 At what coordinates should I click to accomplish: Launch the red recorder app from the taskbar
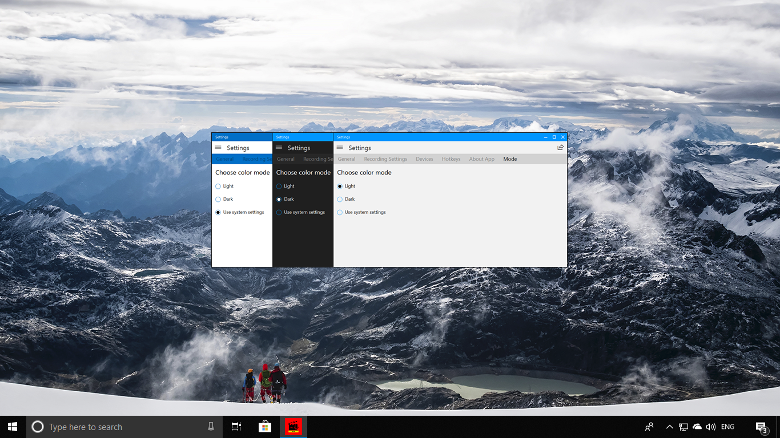(x=293, y=426)
